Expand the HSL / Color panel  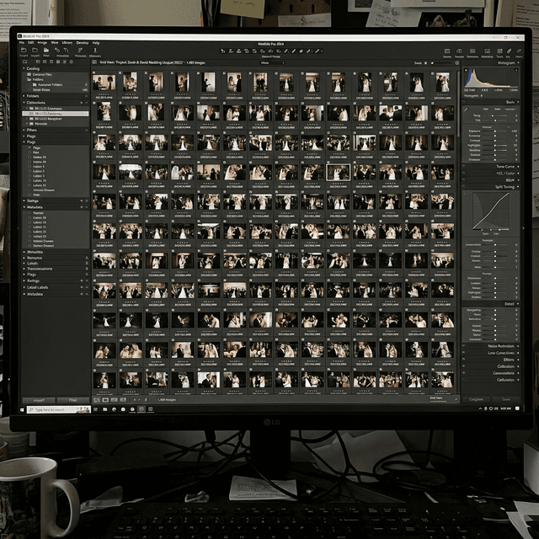click(x=518, y=173)
